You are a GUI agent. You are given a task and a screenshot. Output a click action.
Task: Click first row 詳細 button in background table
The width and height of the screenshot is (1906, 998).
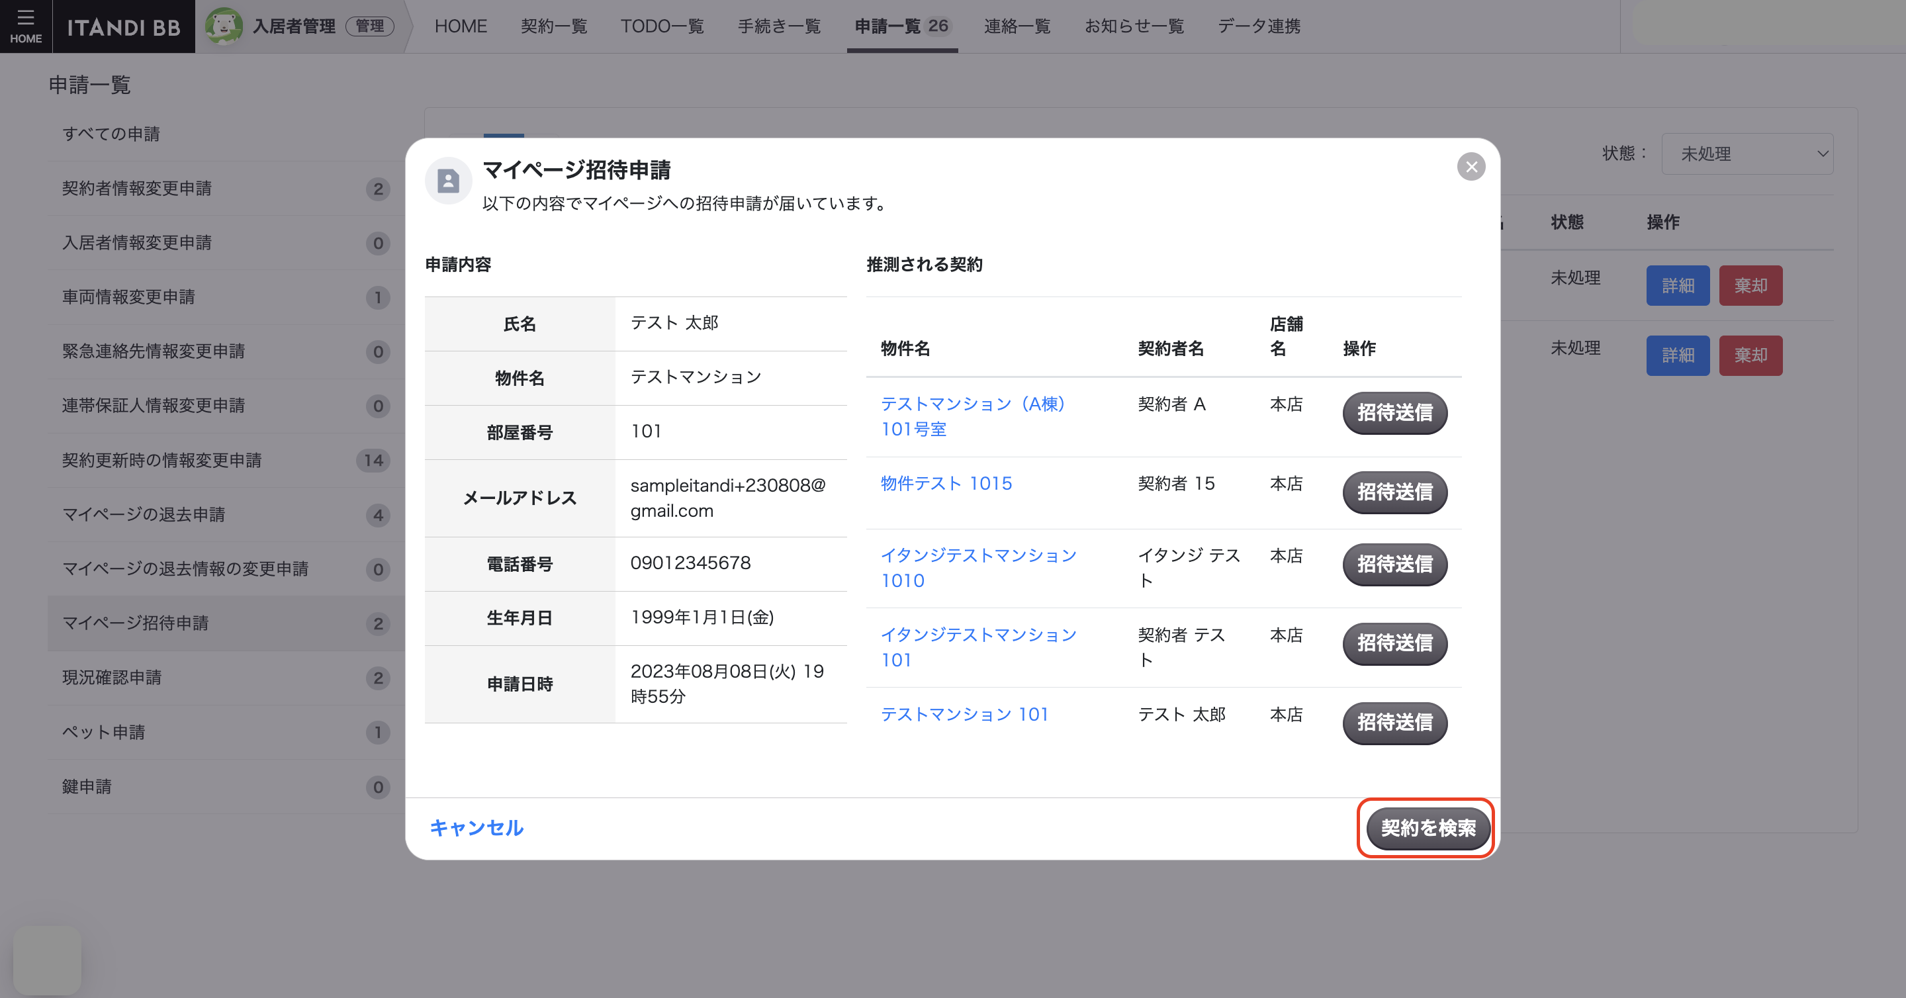tap(1678, 285)
